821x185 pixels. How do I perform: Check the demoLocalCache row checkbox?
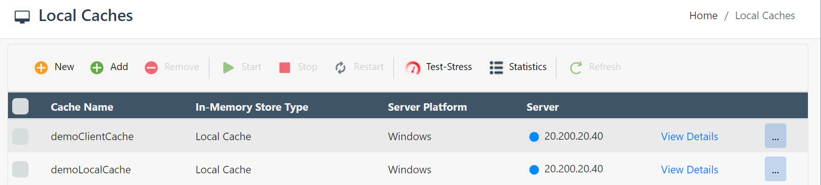(20, 169)
